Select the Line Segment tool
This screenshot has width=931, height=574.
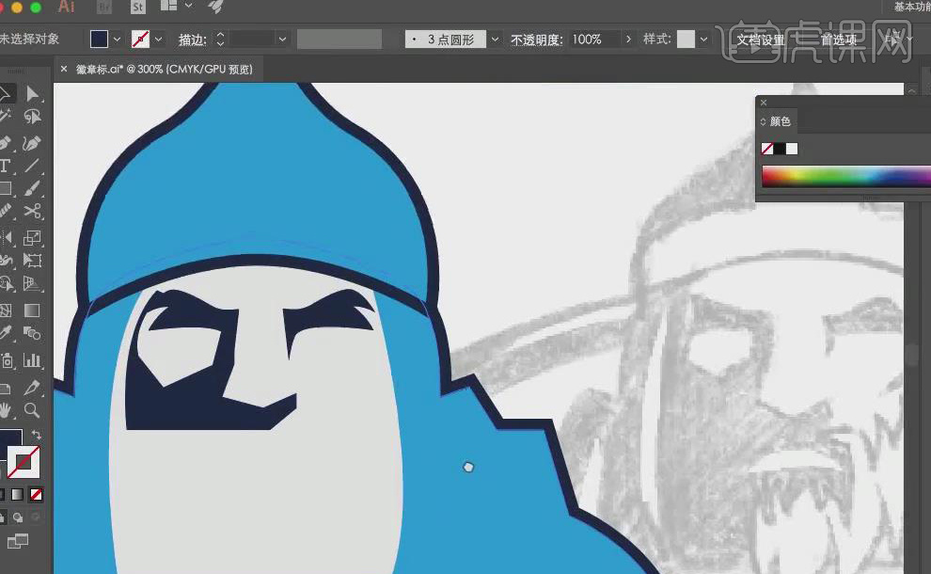[32, 166]
